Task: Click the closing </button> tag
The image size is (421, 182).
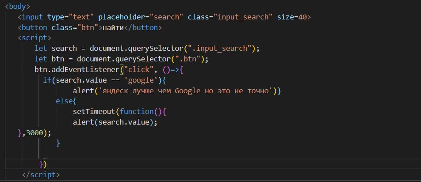Action: [x=142, y=27]
